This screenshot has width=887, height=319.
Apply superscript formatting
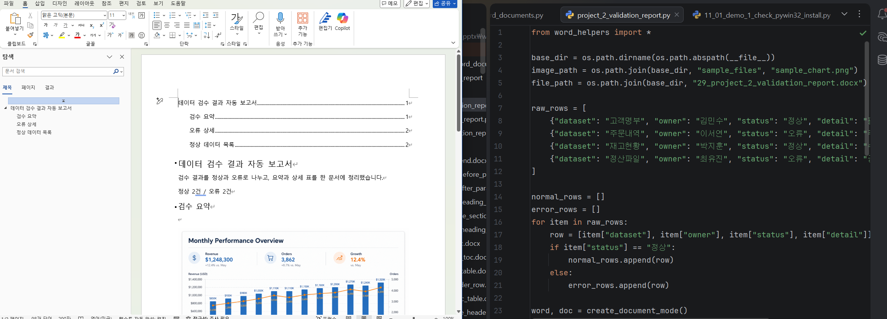102,25
